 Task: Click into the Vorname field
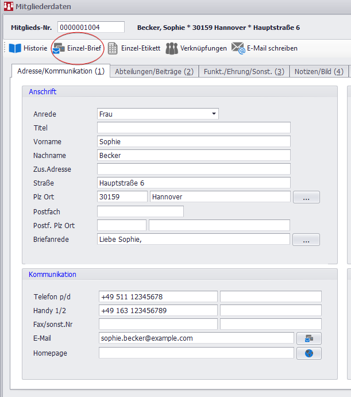click(x=194, y=141)
